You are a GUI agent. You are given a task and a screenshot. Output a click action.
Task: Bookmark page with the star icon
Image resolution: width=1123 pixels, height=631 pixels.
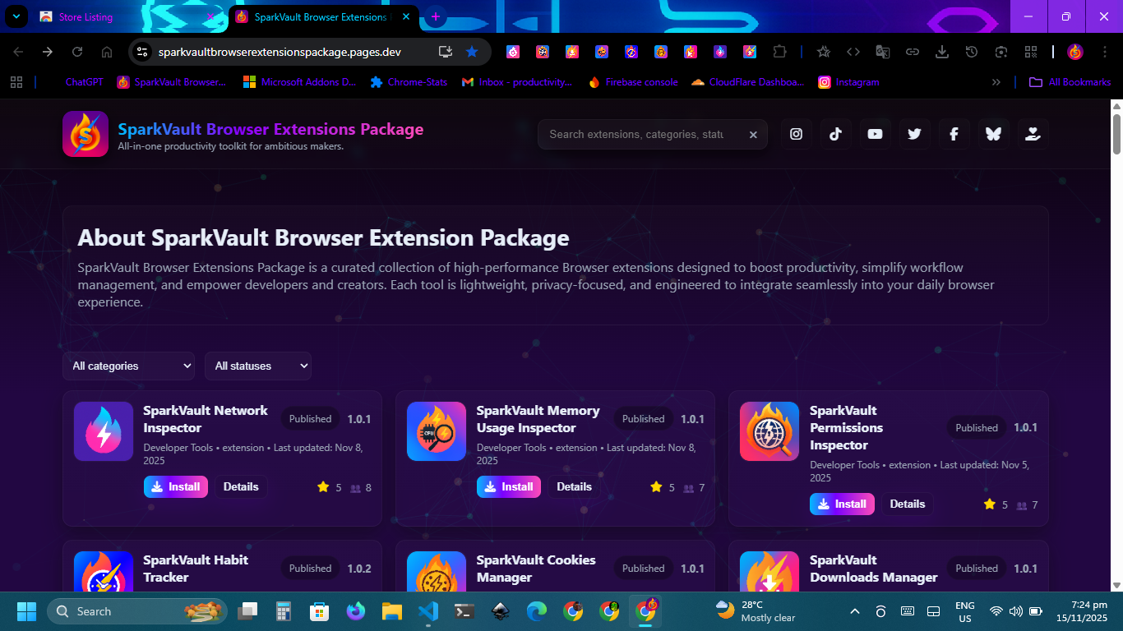point(472,52)
